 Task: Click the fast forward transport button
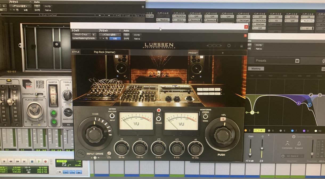tap(18, 161)
